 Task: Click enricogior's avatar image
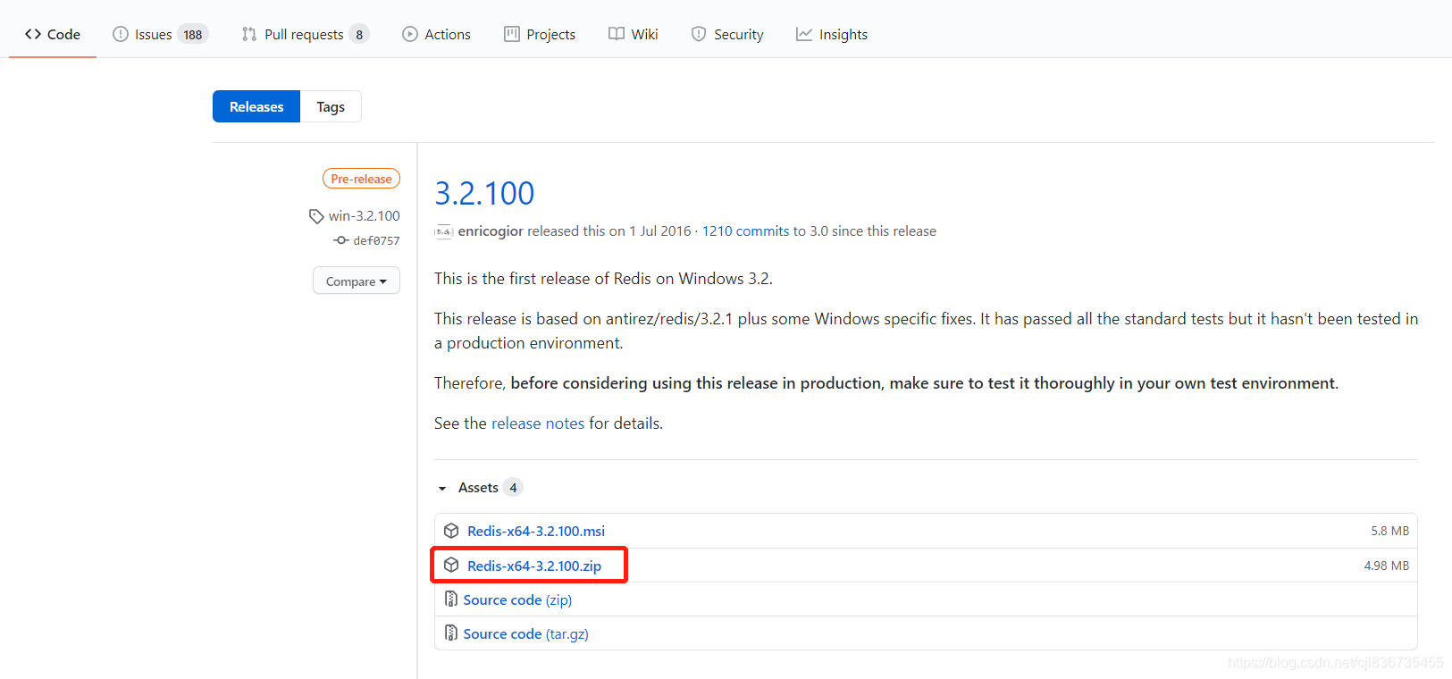443,231
